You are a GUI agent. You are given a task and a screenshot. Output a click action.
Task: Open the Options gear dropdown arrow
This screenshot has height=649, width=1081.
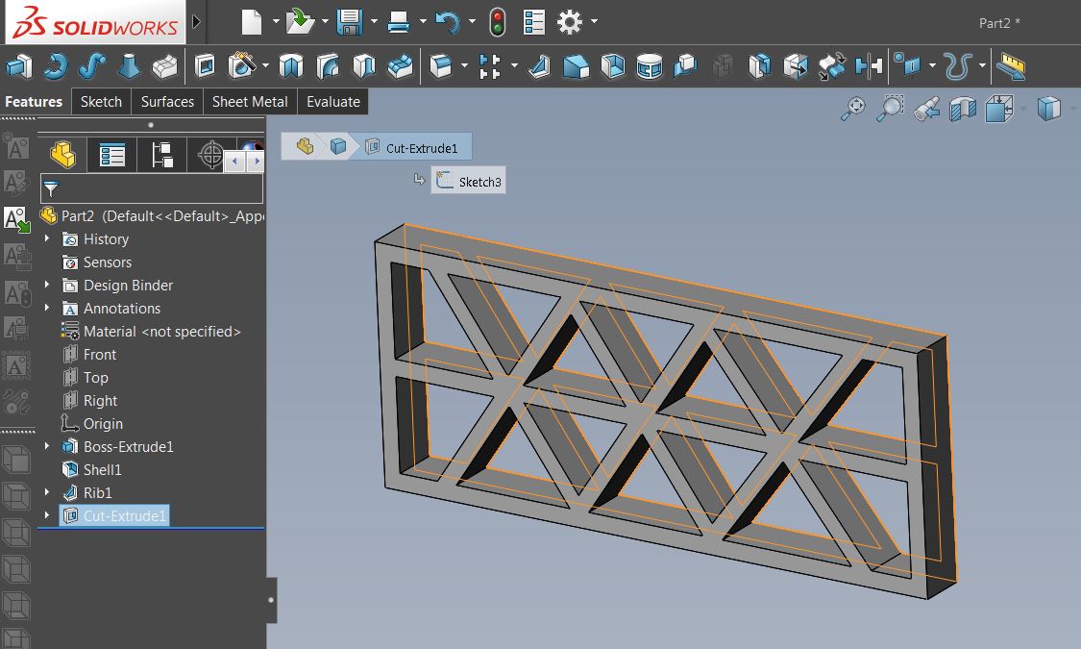point(595,22)
